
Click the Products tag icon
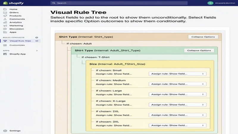point(5,16)
